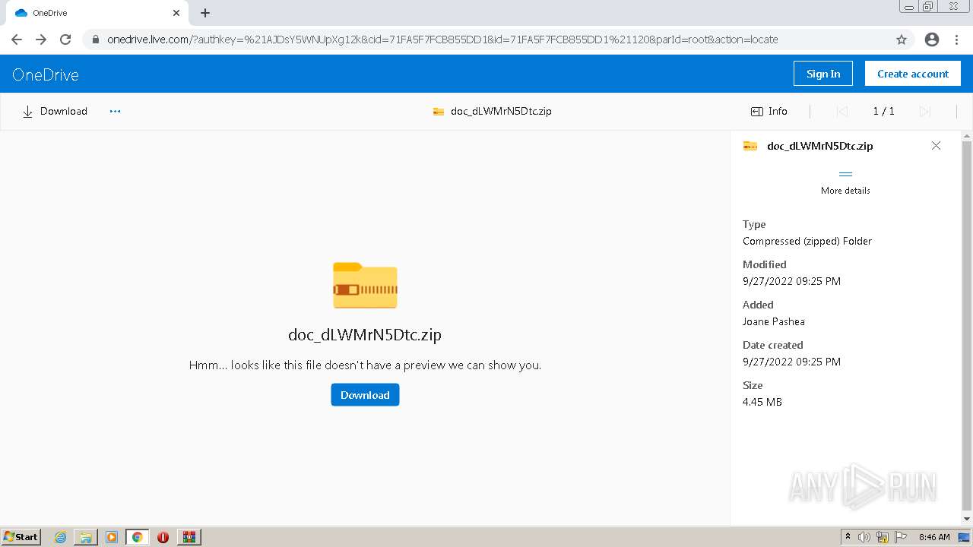Viewport: 973px width, 547px height.
Task: Click the show desktop button
Action: (964, 537)
